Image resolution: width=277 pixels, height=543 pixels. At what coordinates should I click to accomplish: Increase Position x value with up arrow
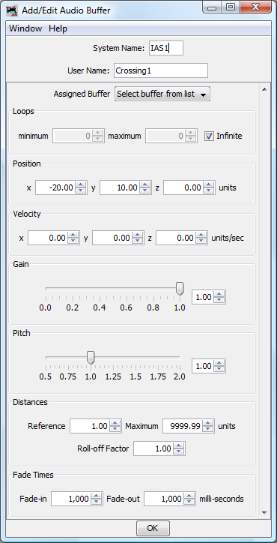click(81, 185)
